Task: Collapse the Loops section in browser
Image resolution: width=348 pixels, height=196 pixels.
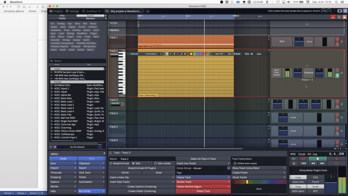Action: point(52,69)
